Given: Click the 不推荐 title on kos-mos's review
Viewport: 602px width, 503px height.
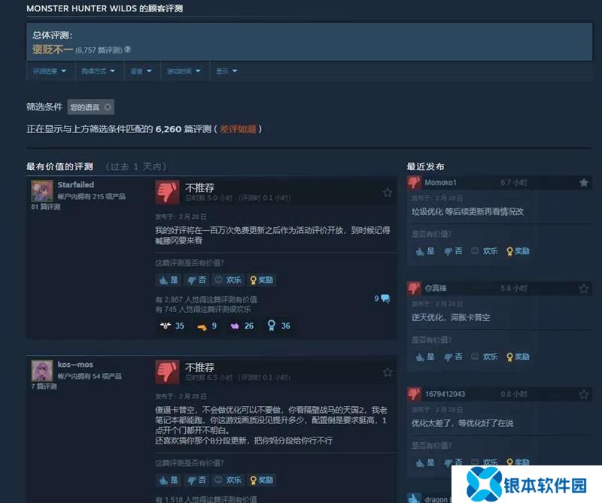Looking at the screenshot, I should (x=199, y=368).
